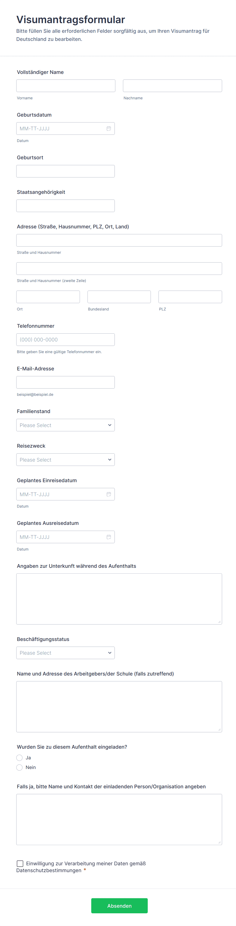Click the Bundesland input field
The image size is (236, 926).
119,297
